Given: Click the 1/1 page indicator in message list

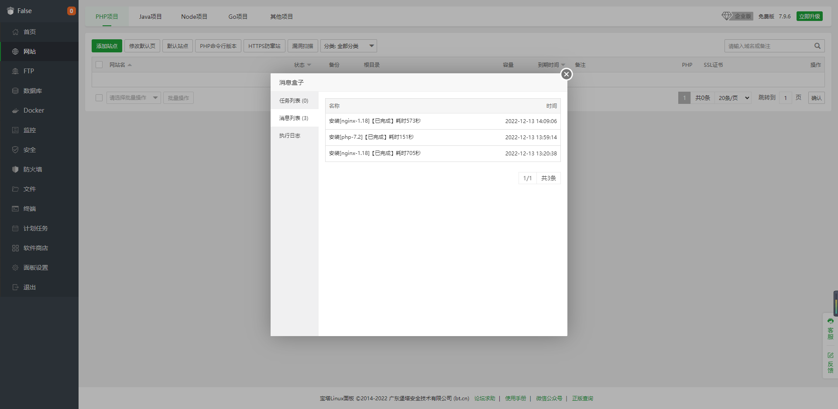Looking at the screenshot, I should [x=528, y=178].
